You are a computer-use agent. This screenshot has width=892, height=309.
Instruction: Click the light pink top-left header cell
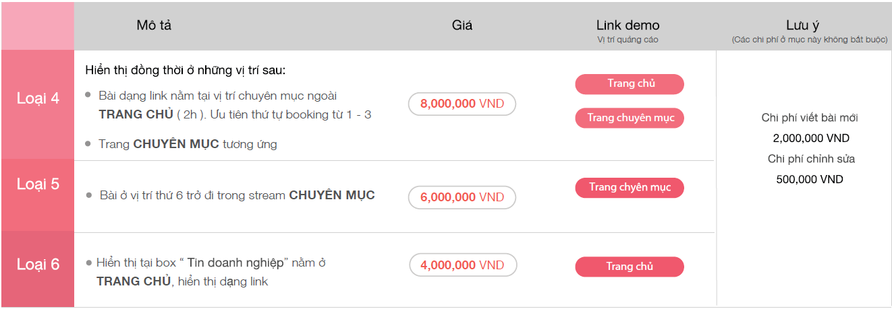coord(38,26)
